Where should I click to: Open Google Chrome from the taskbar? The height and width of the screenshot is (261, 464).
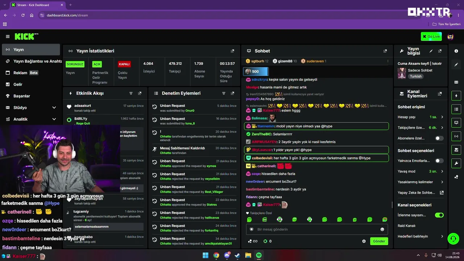tap(216, 255)
